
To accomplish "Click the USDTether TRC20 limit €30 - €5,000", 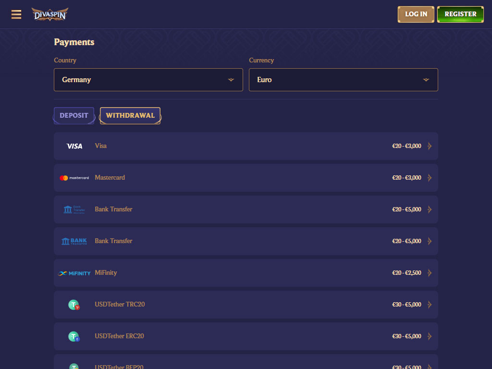I will [x=406, y=304].
